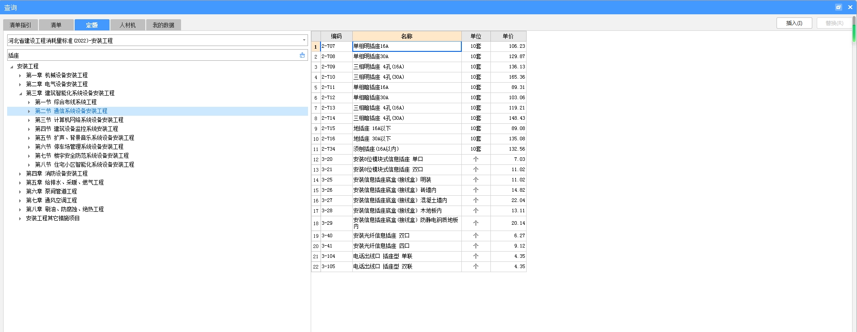
Task: Select 电话出线口 插座型 单联 row
Action: point(407,256)
